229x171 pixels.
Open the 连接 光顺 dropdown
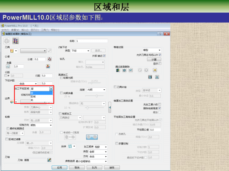[96, 90]
